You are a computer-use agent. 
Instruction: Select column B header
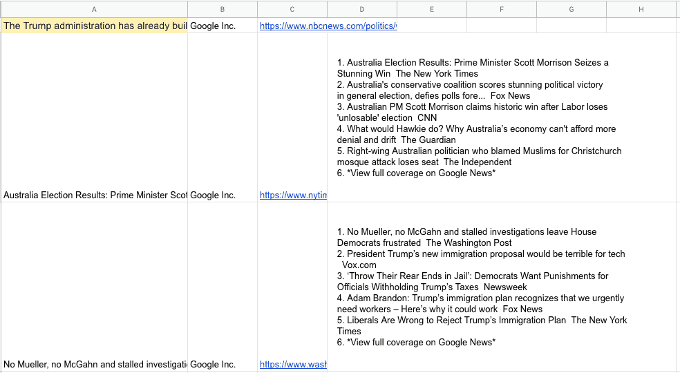(x=223, y=9)
